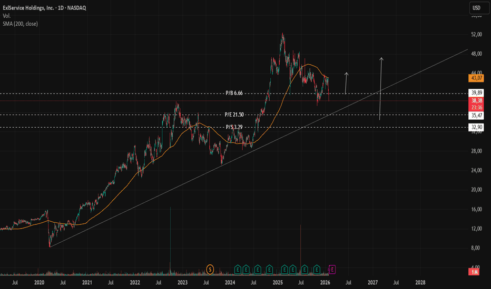Click the 12,00 price scale value
Screen dimensions: 491x289
tap(476, 229)
